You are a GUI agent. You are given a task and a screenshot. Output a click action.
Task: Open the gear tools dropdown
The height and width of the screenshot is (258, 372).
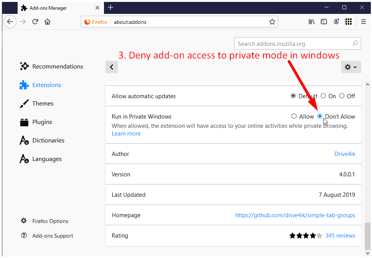coord(351,67)
